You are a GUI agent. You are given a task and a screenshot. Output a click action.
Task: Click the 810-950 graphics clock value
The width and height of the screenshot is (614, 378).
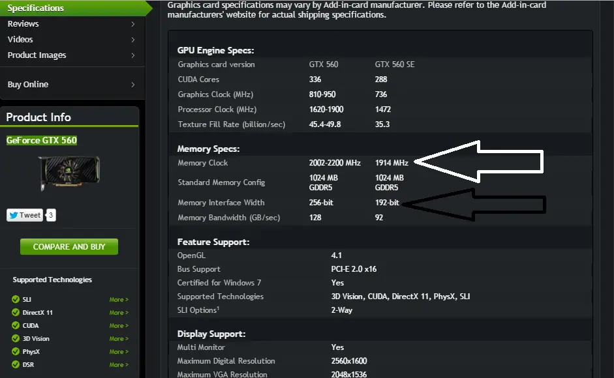click(x=322, y=94)
